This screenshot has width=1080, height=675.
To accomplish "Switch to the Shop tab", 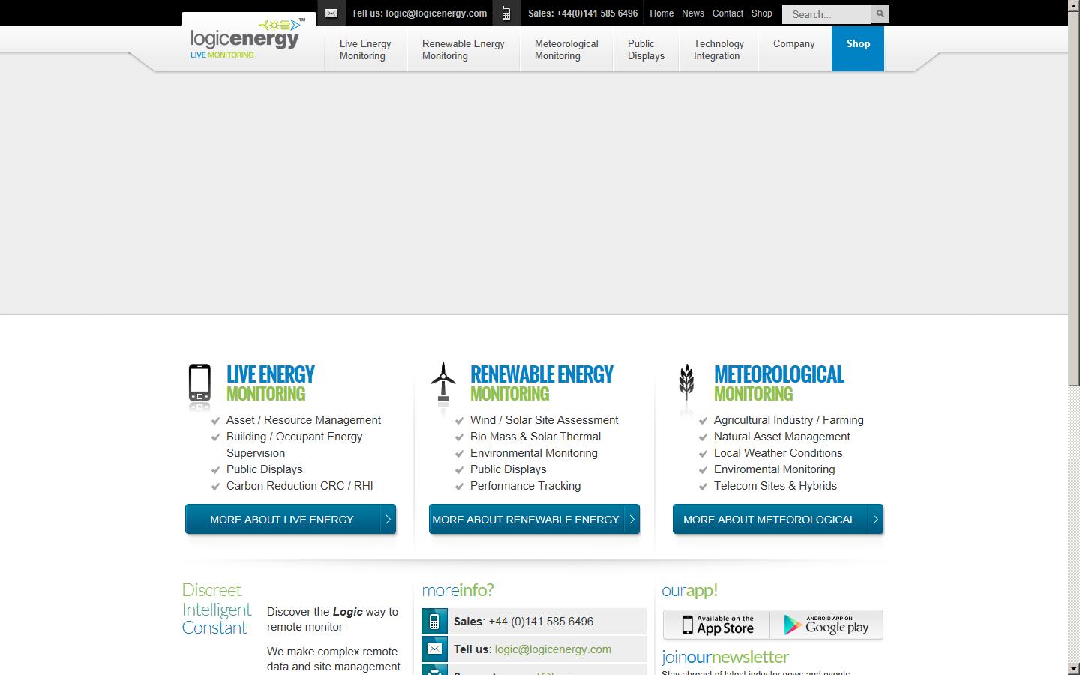I will [857, 44].
